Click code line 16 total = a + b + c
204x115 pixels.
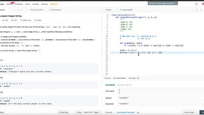pyautogui.click(x=128, y=50)
